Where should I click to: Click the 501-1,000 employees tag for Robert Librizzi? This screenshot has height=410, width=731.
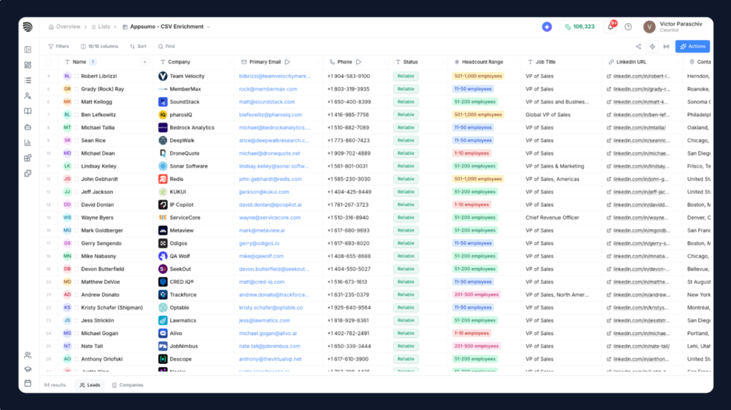click(478, 76)
